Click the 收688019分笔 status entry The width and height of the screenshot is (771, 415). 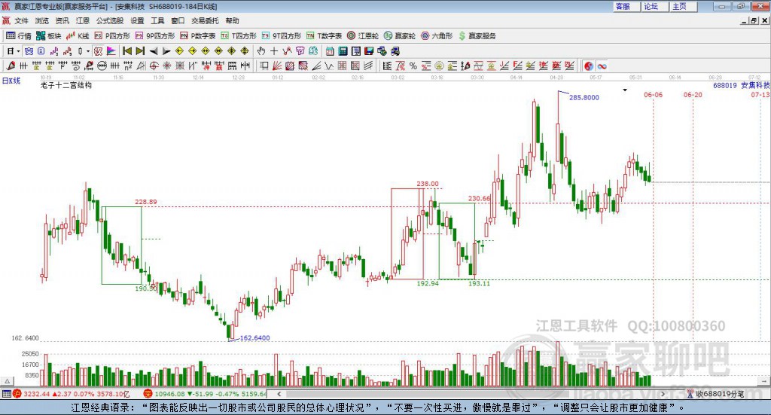[x=716, y=393]
